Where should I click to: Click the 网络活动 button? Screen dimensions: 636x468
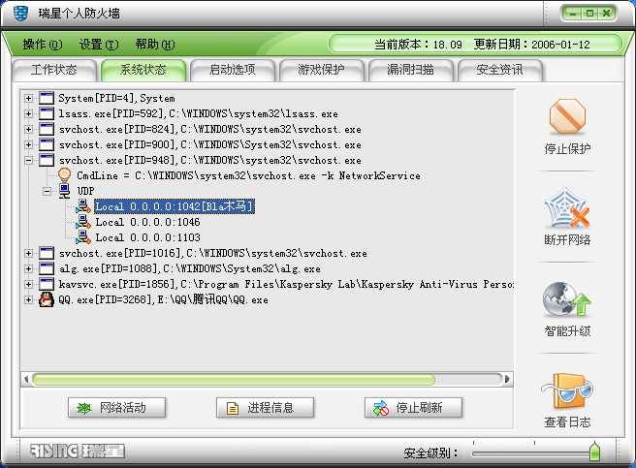point(116,408)
